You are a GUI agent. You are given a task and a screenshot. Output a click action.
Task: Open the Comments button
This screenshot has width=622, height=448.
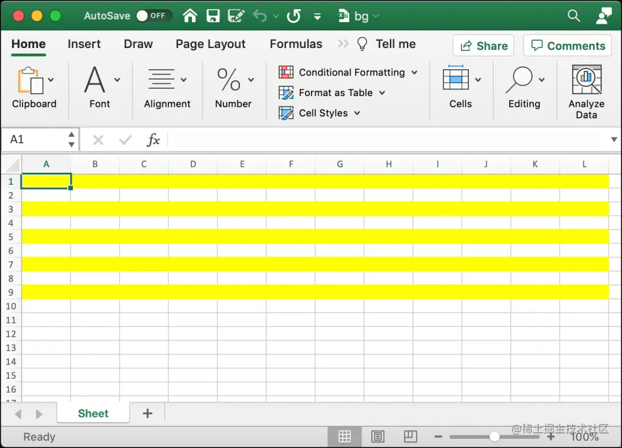coord(568,46)
